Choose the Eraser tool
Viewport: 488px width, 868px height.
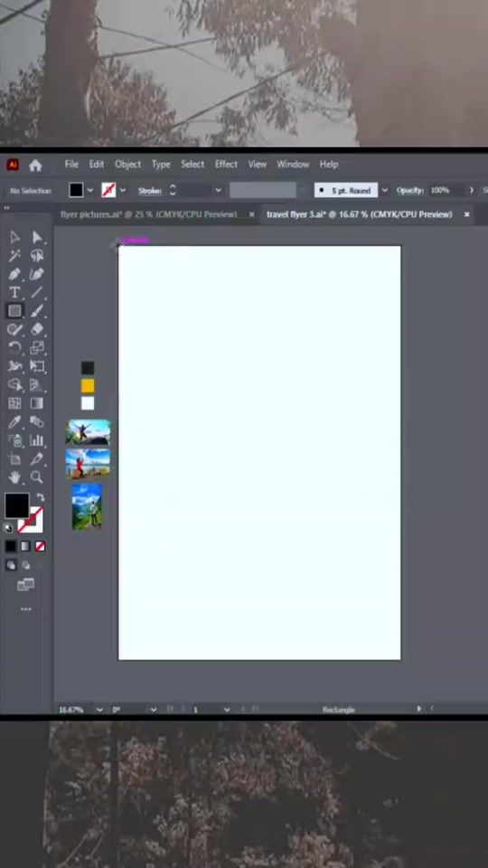point(37,329)
